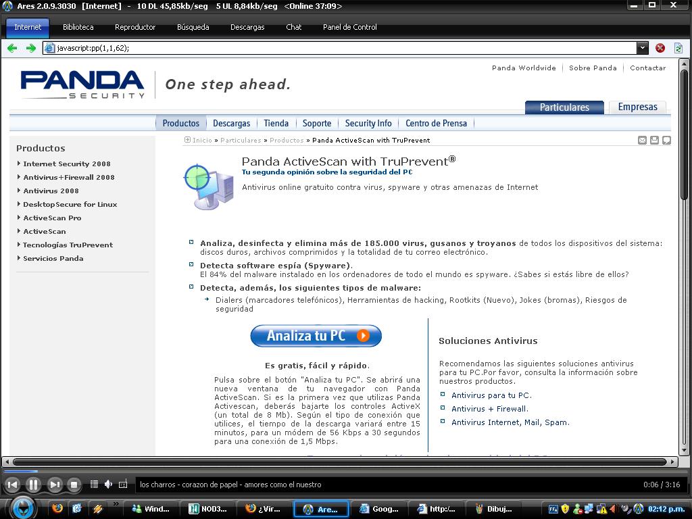Click the email-this-page envelope icon
Screen dimensions: 692x519
tap(642, 140)
